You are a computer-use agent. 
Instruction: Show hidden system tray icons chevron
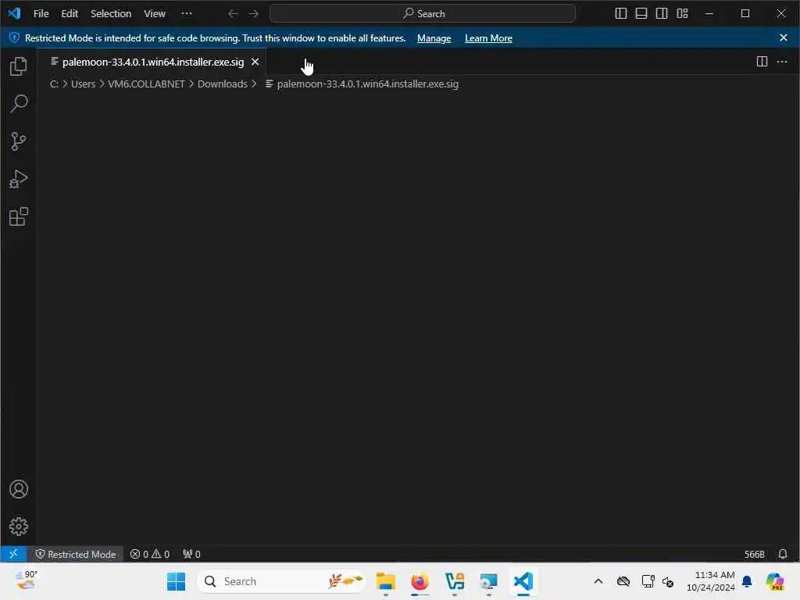coord(598,581)
